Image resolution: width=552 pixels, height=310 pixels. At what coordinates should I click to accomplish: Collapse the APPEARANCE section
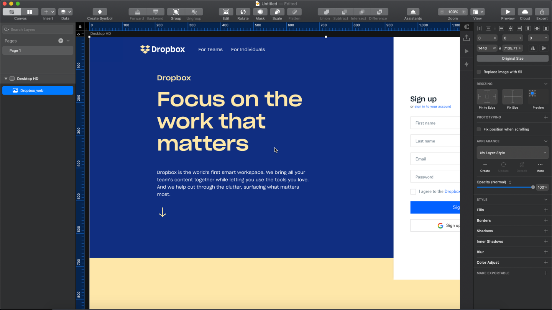546,141
